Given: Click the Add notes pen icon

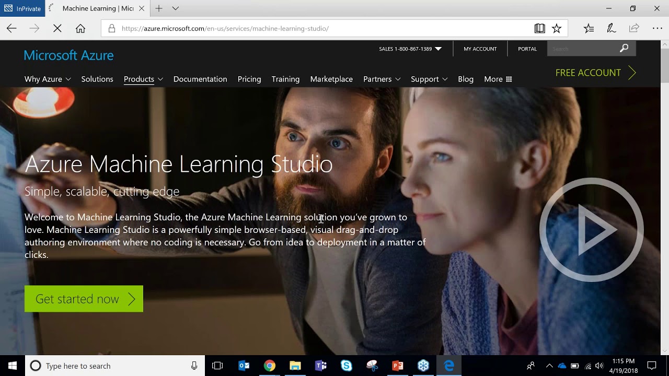Looking at the screenshot, I should click(x=612, y=29).
